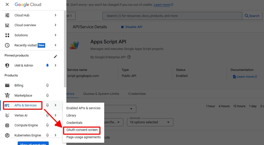
Task: Pin the Marketplace product
Action: coord(47,96)
